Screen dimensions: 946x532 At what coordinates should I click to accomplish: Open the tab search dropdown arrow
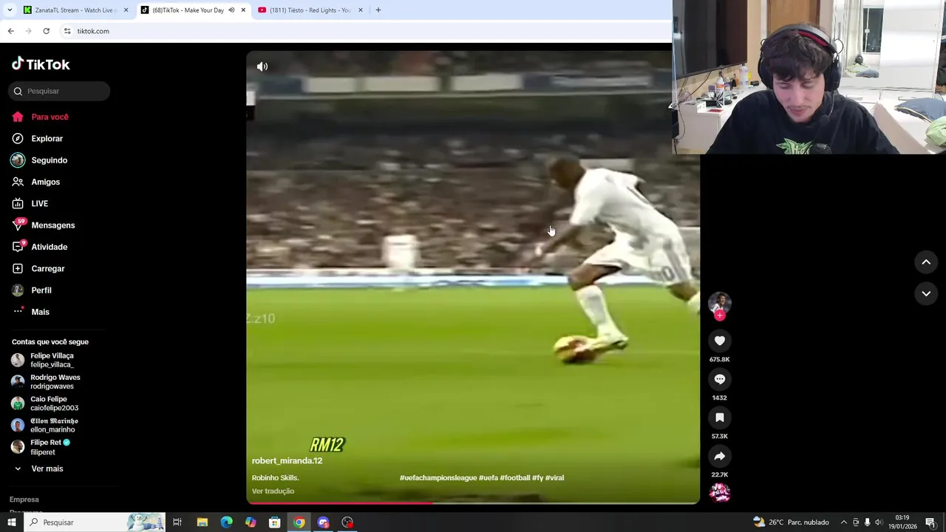(10, 10)
